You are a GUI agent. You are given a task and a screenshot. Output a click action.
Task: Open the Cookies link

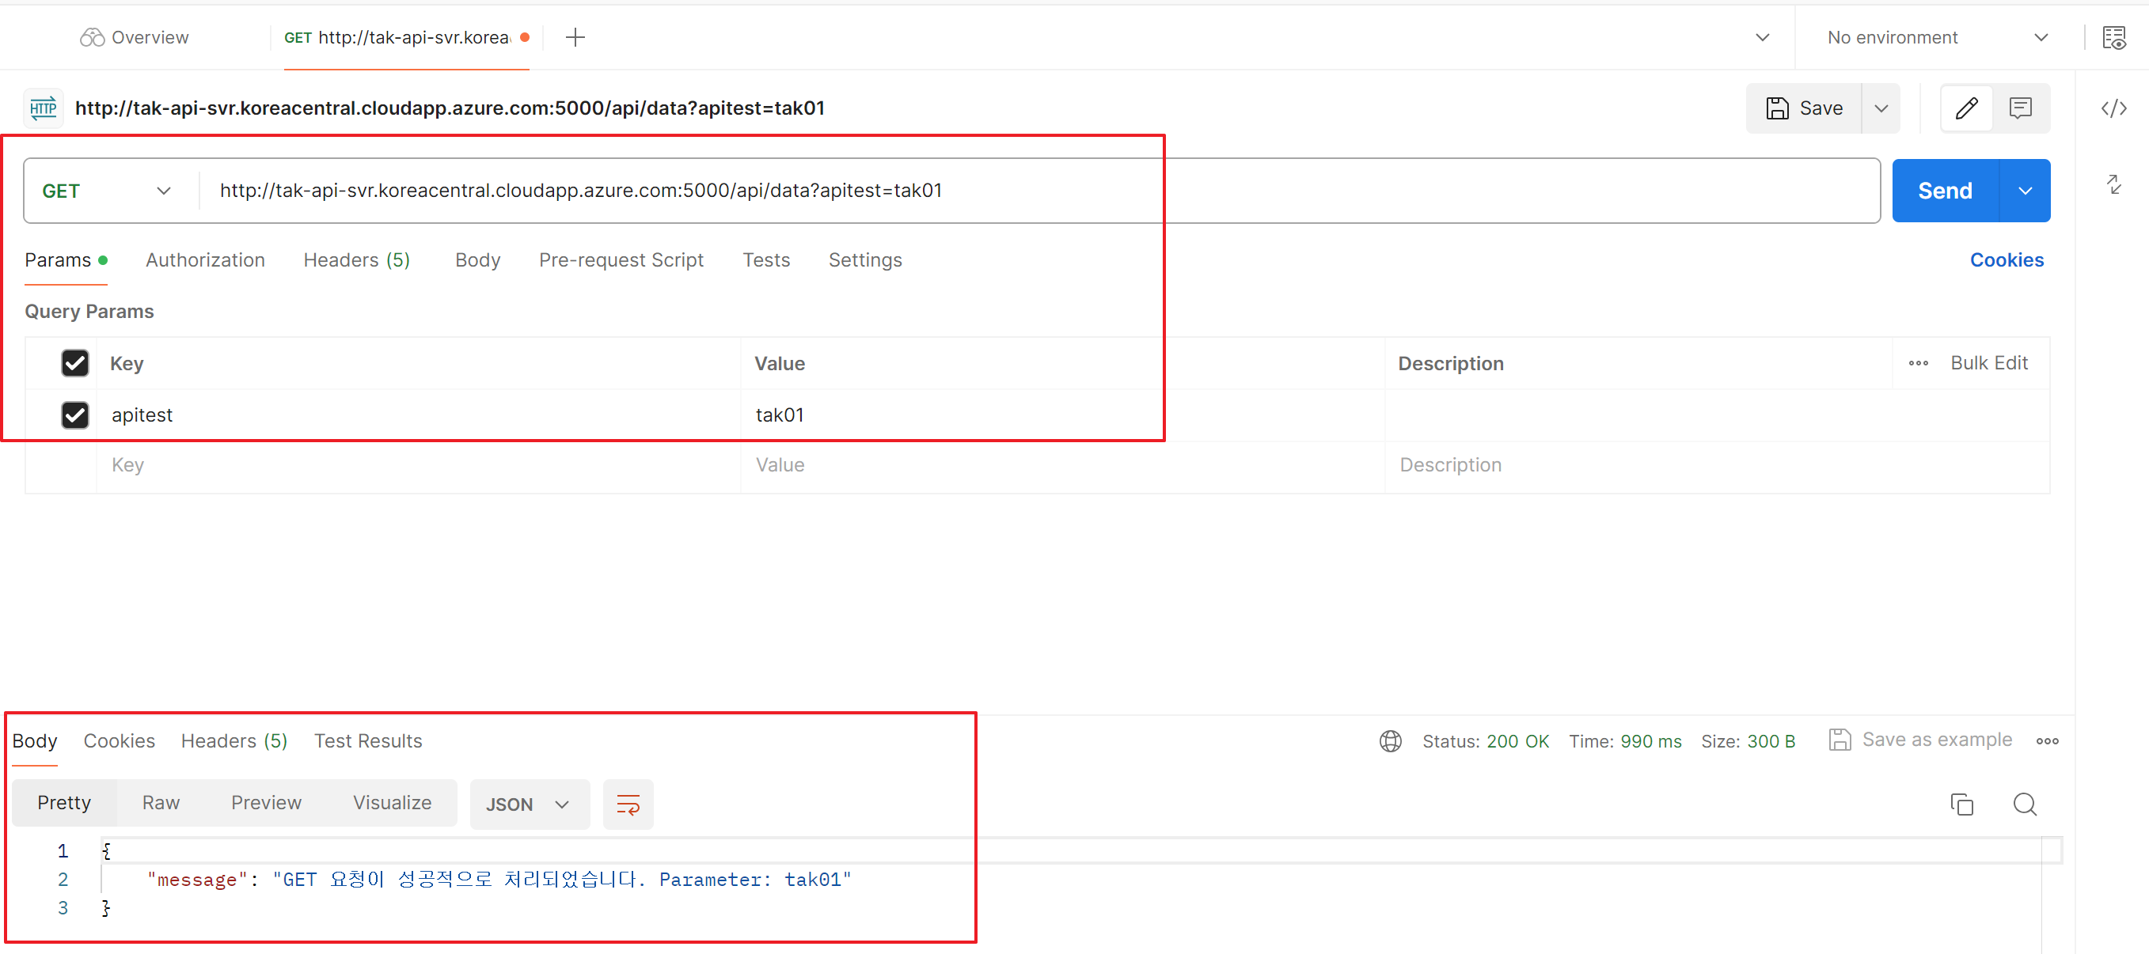[x=2006, y=260]
